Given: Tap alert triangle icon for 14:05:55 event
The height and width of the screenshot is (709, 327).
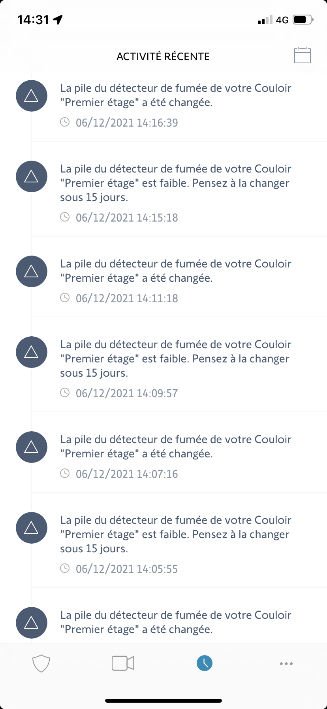Looking at the screenshot, I should 32,528.
